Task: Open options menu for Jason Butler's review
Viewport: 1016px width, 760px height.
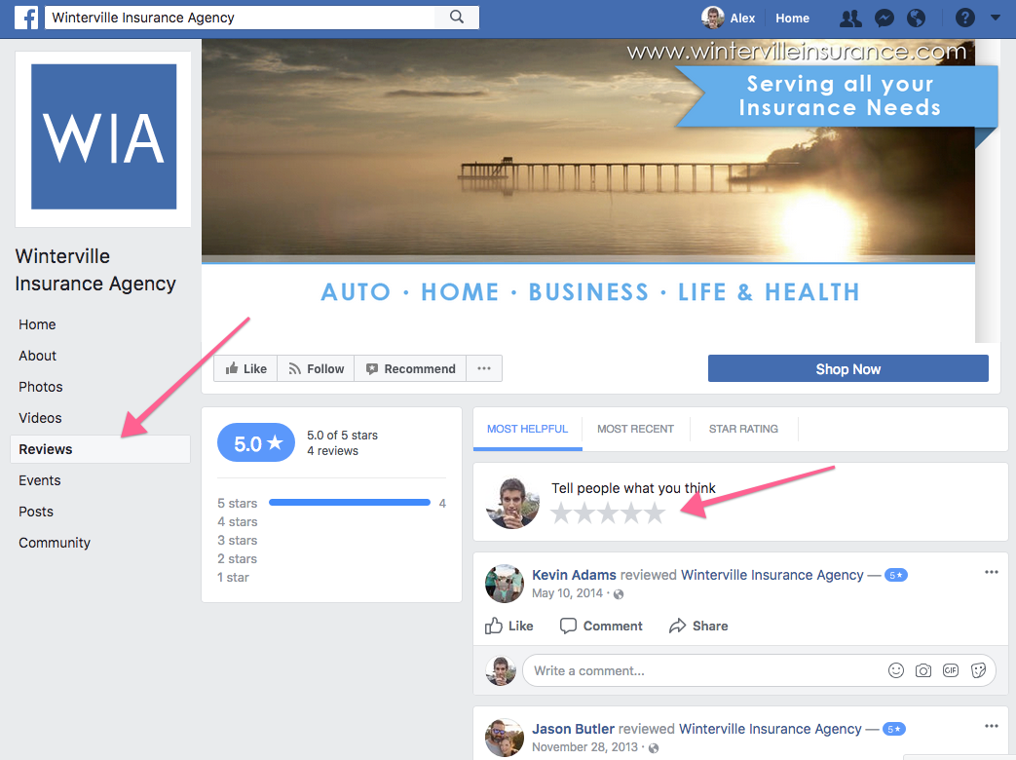Action: coord(992,726)
